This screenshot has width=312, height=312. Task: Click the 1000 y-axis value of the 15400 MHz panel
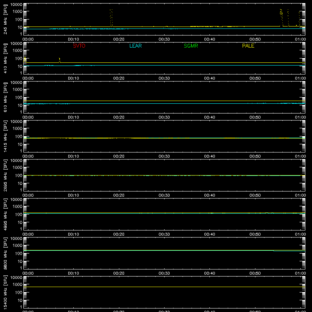pos(18,285)
